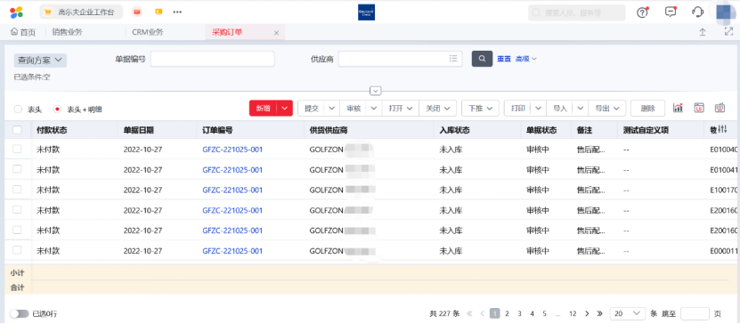740x324 pixels.
Task: Go to last page double-arrow icon
Action: tap(600, 313)
